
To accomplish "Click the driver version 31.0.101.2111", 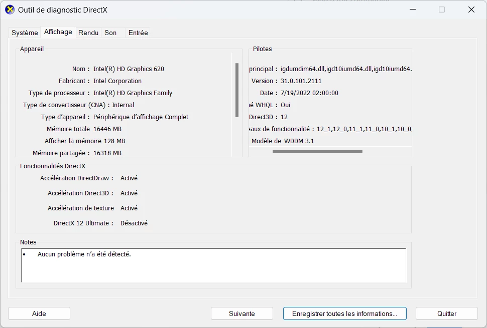I will [301, 81].
